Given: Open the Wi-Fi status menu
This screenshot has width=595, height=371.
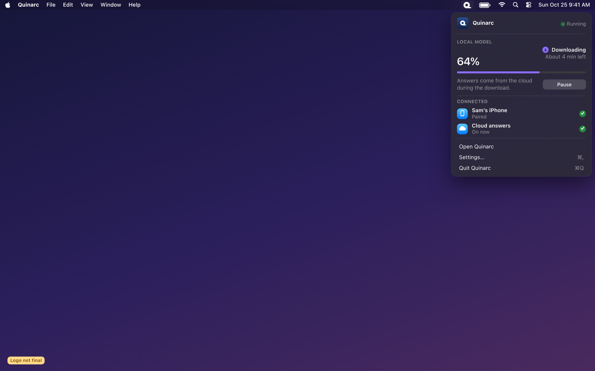Looking at the screenshot, I should pyautogui.click(x=502, y=5).
